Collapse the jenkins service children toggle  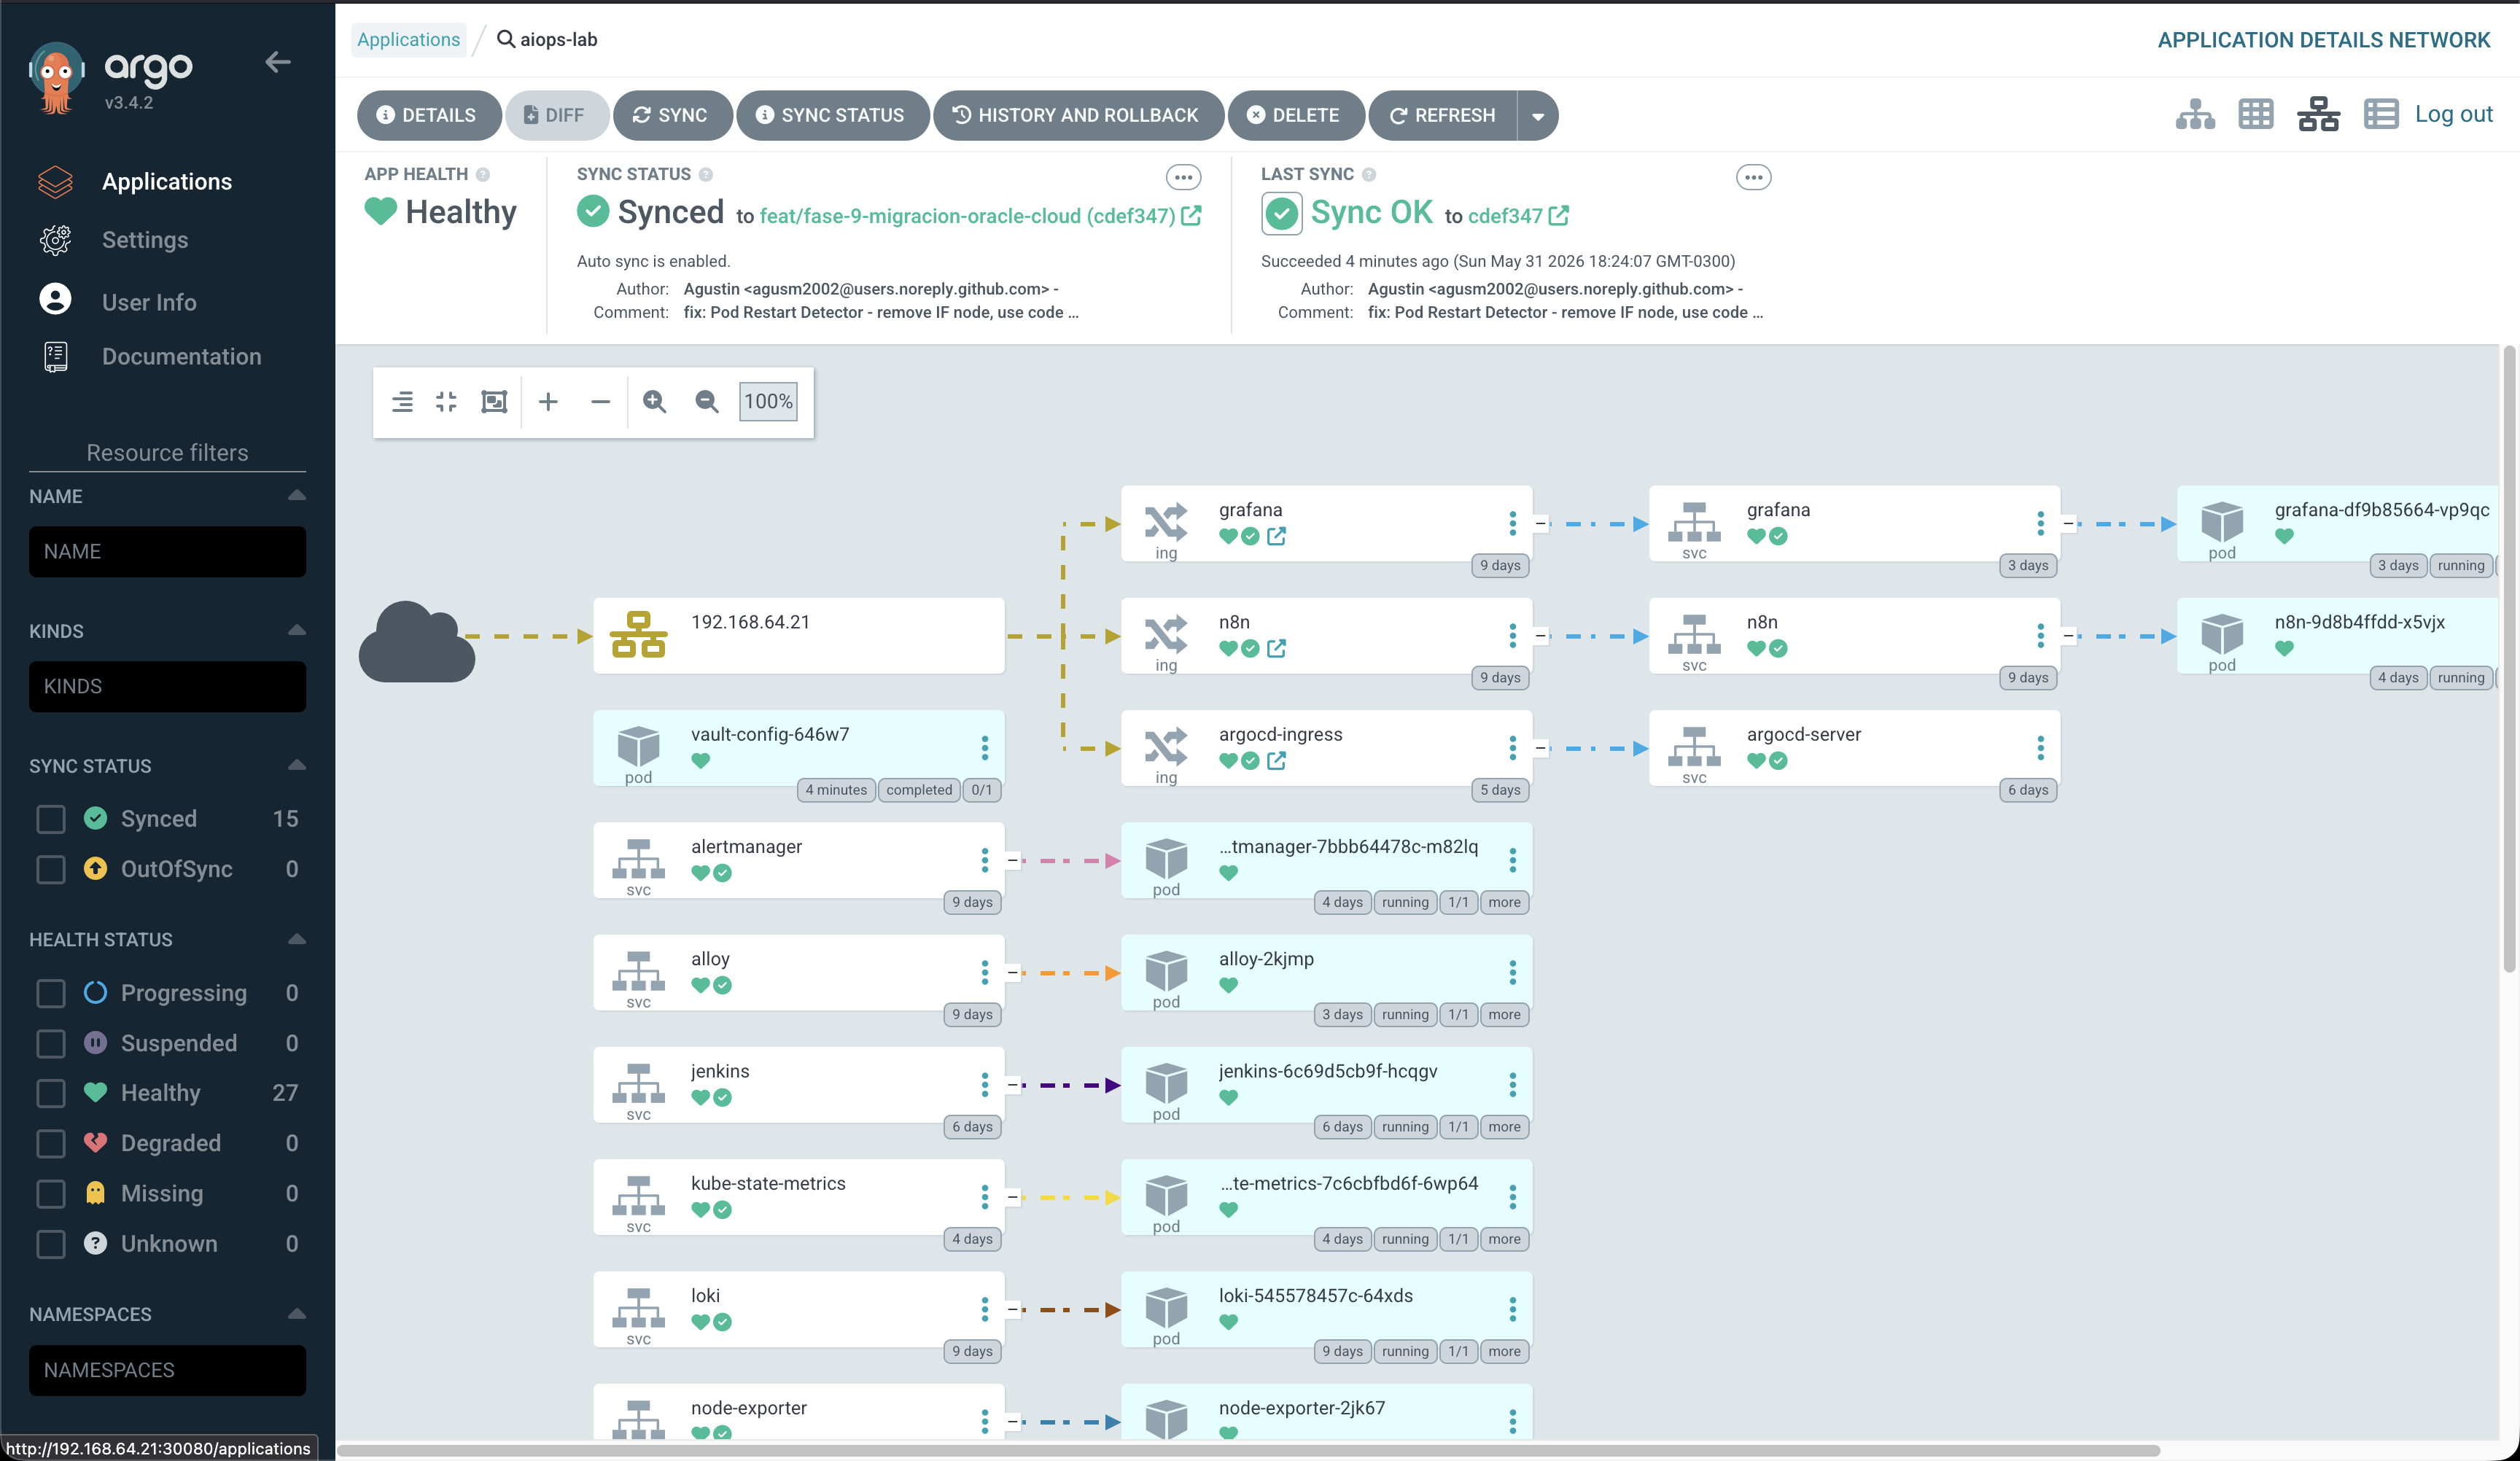pos(1012,1084)
